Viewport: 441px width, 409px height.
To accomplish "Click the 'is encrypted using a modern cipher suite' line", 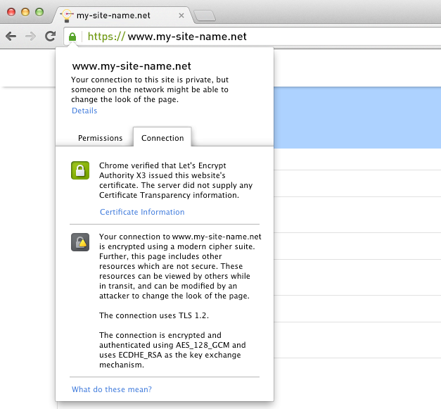I will click(177, 246).
